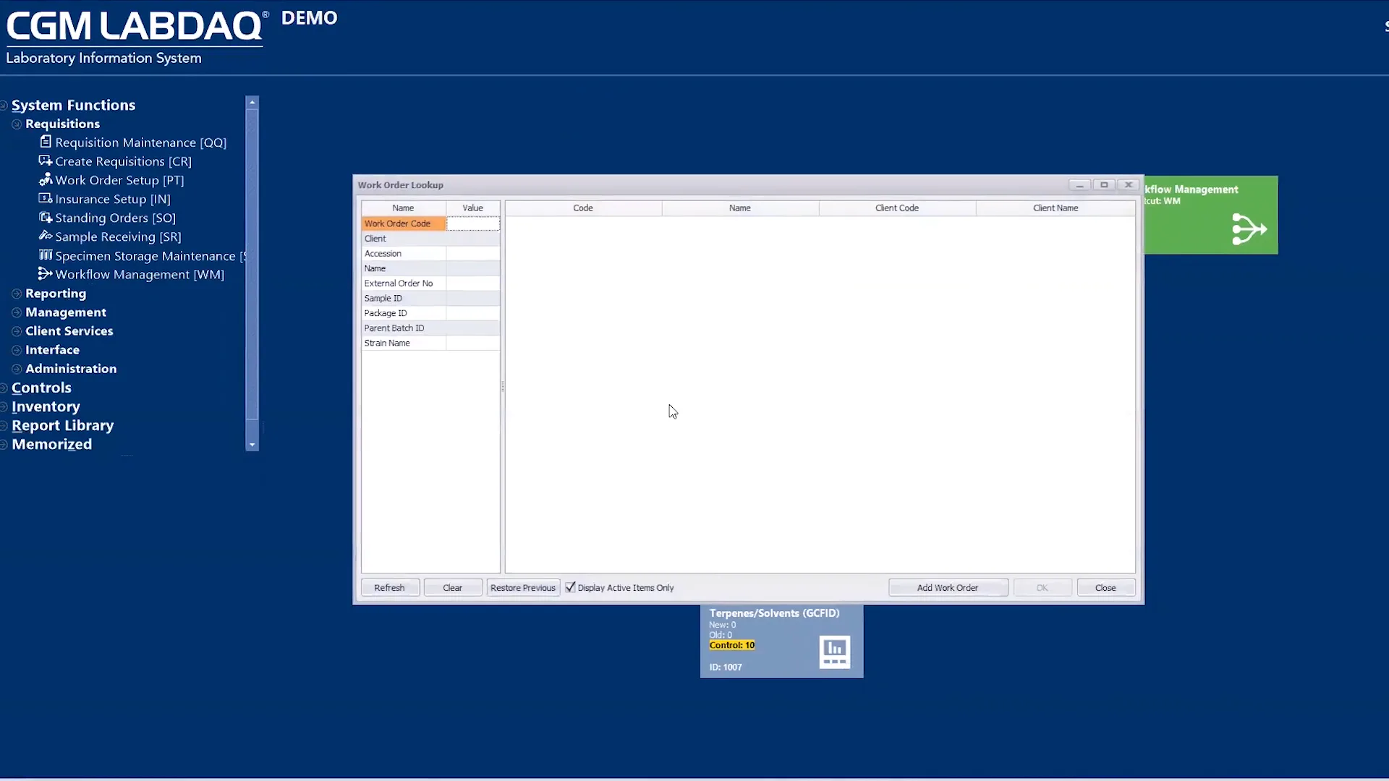Click the sidebar scroll down arrow

click(x=252, y=445)
